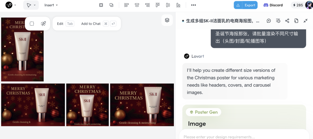
Task: Open the more options ellipsis menu
Action: (x=193, y=5)
